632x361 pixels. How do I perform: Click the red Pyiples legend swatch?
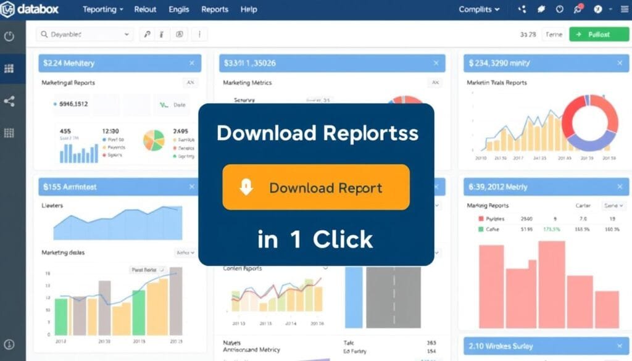pos(481,218)
